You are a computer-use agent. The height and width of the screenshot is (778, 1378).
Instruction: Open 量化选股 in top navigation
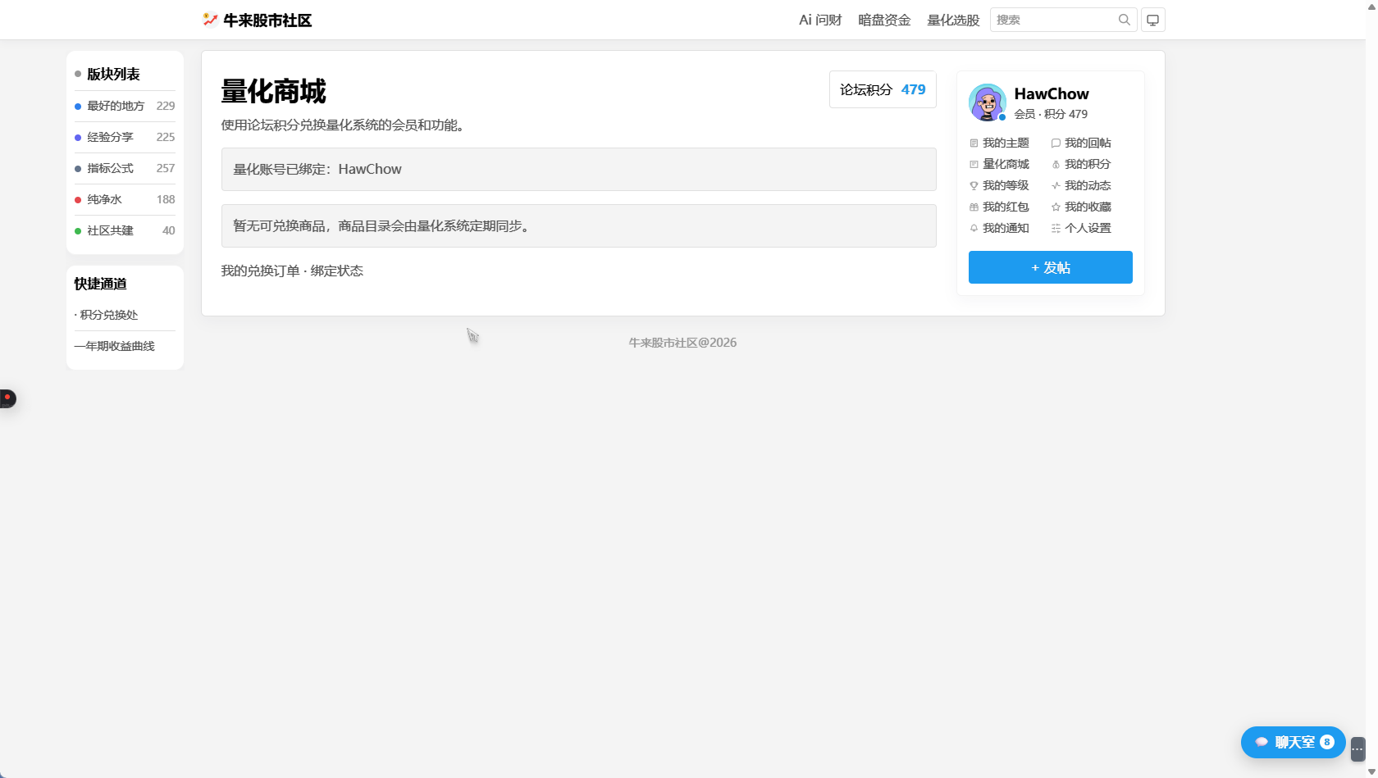pyautogui.click(x=953, y=20)
